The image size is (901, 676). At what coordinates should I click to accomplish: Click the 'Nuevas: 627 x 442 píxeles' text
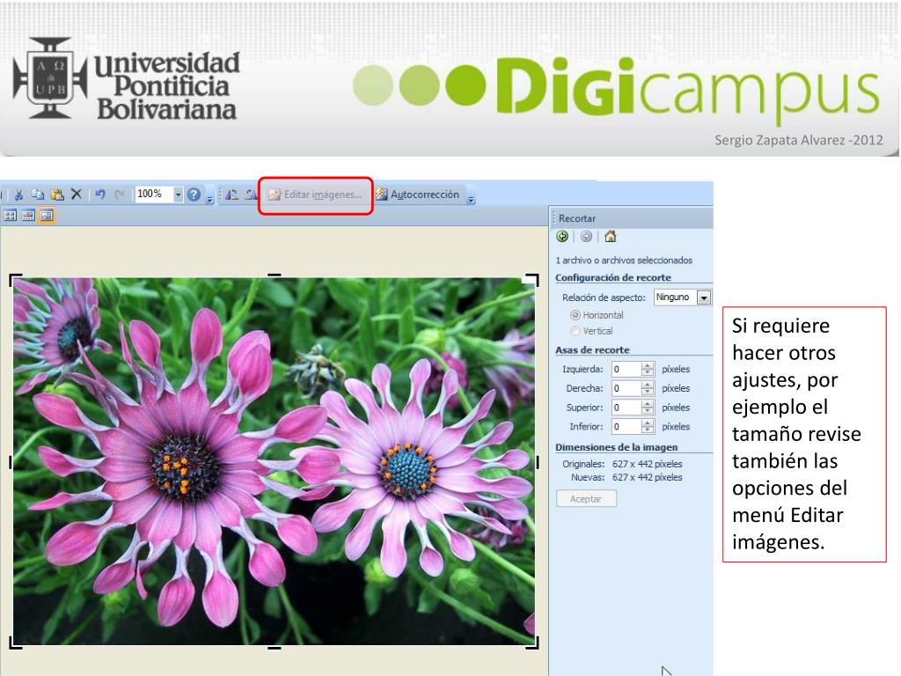[626, 477]
